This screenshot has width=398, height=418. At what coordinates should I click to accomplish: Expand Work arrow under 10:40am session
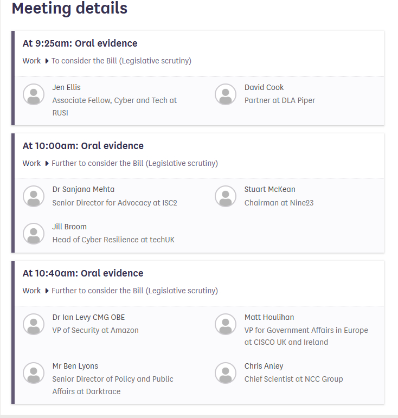[x=47, y=291]
